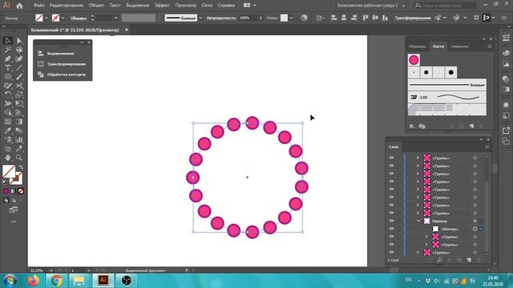Open fill color dropdown in control bar
The image size is (513, 288).
(x=46, y=18)
